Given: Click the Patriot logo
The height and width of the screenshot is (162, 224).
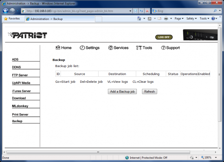Looking at the screenshot, I should pos(27,35).
